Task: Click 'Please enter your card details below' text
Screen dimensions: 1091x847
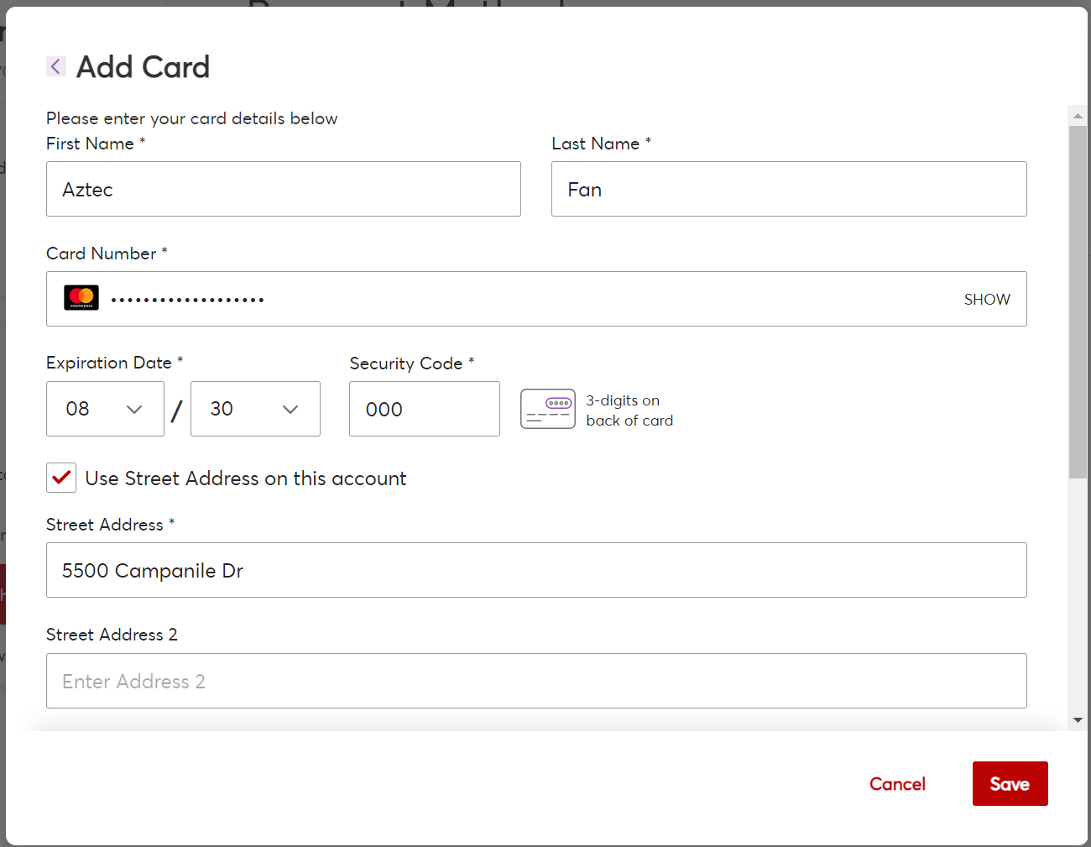Action: point(192,118)
